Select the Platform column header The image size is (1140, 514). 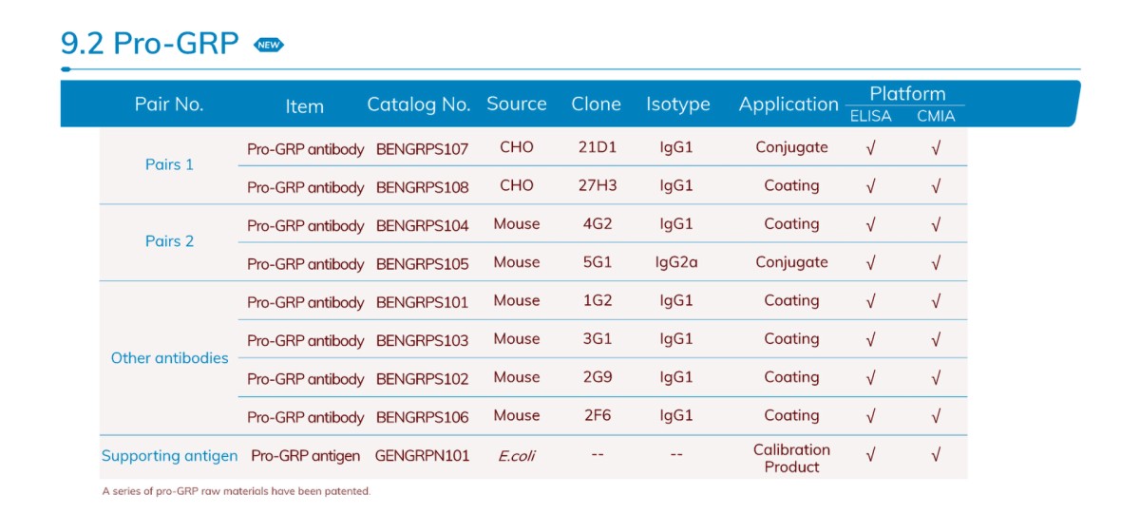tap(907, 94)
